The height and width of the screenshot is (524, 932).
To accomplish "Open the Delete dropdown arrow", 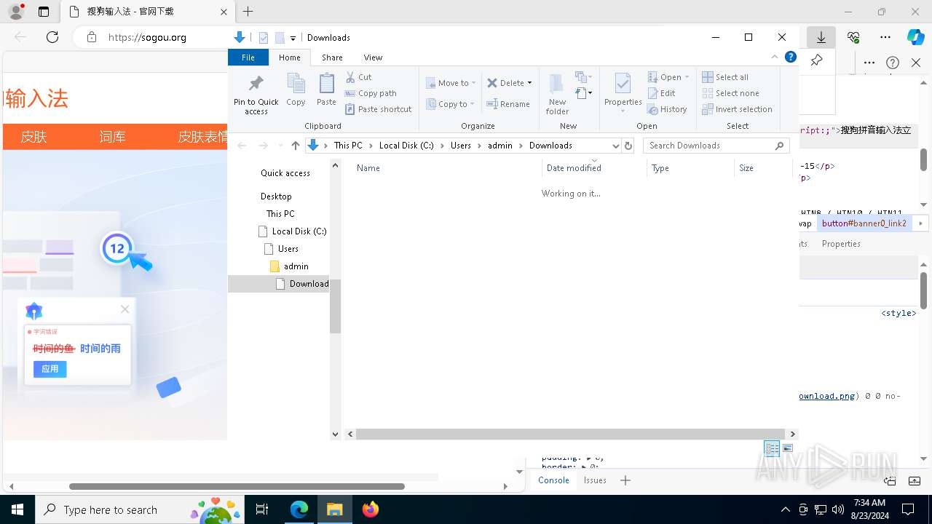I will click(x=529, y=83).
